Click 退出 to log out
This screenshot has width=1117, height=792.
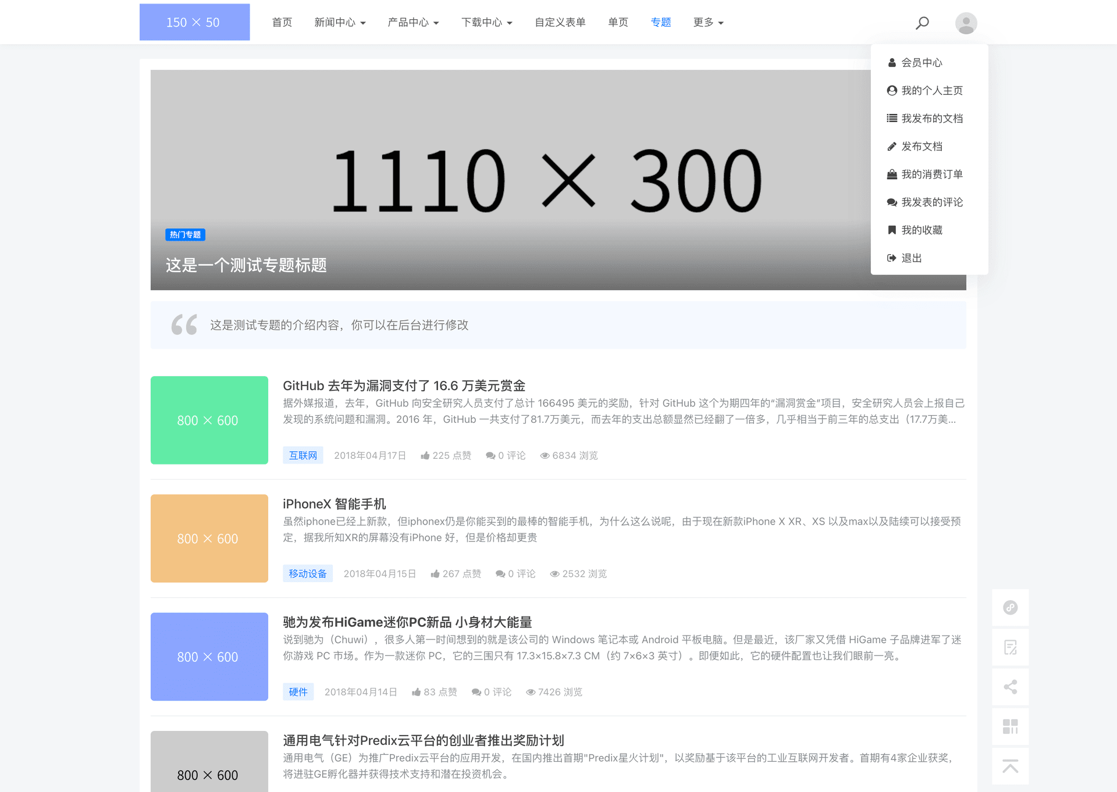click(x=911, y=258)
